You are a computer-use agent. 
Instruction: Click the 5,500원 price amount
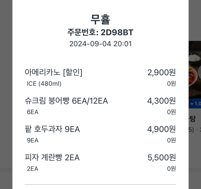(162, 157)
